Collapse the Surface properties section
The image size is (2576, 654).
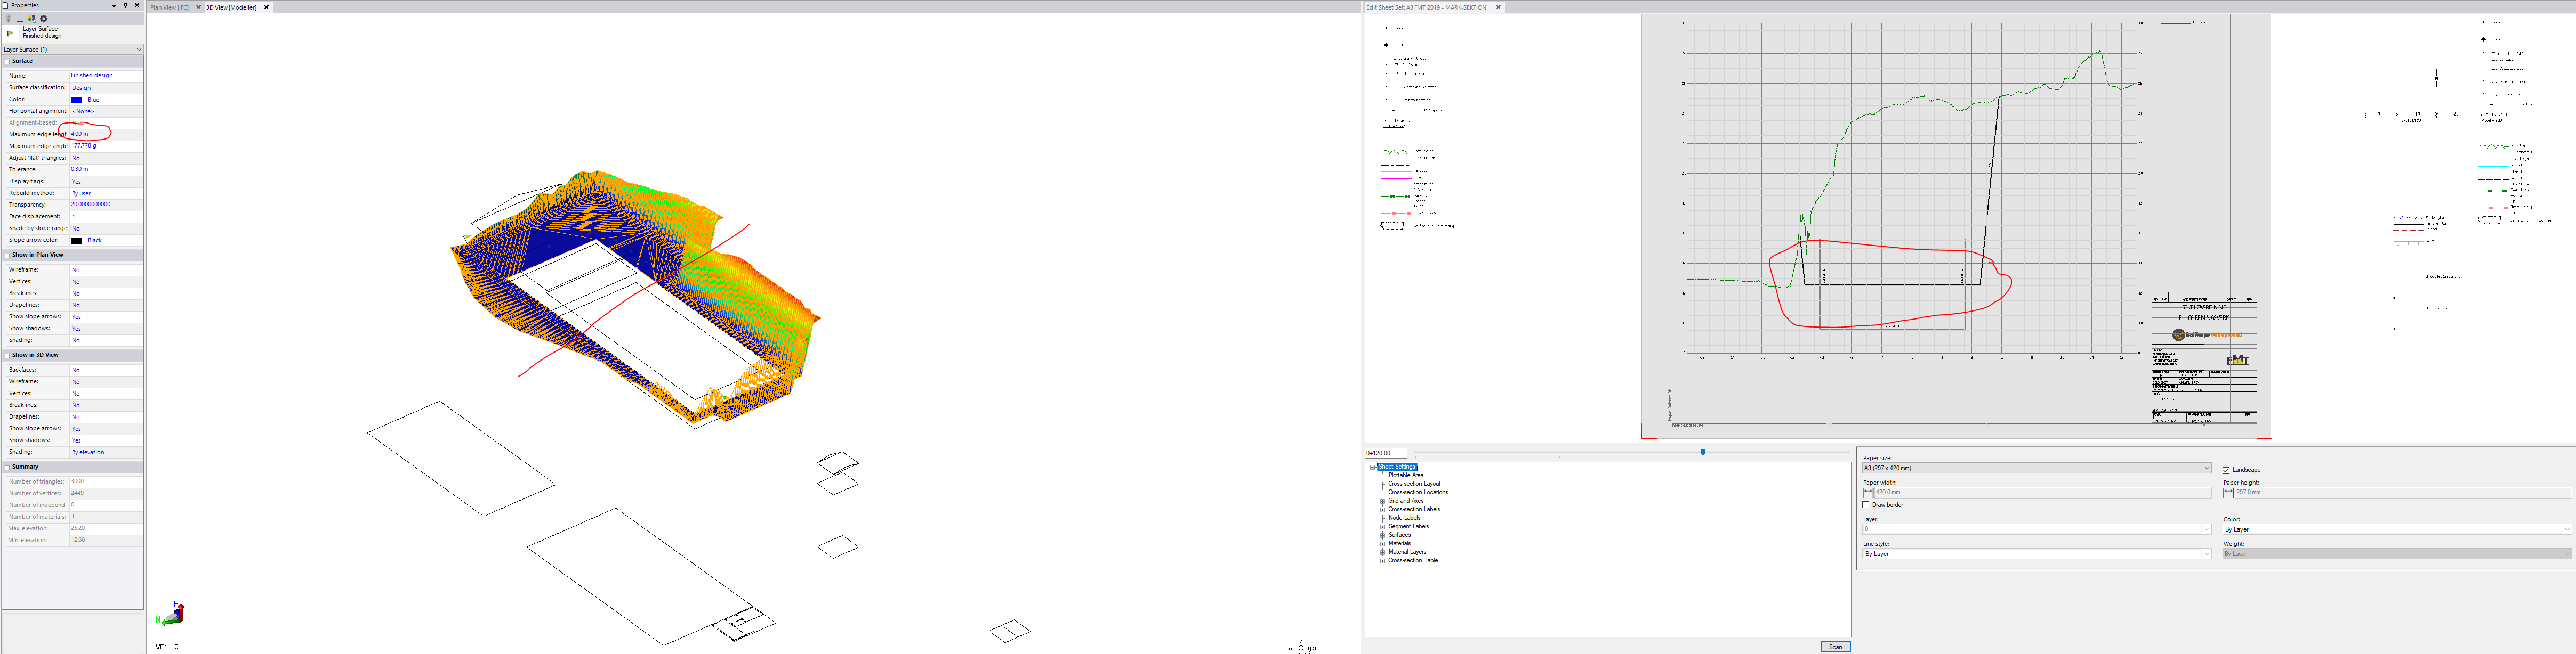pos(7,61)
